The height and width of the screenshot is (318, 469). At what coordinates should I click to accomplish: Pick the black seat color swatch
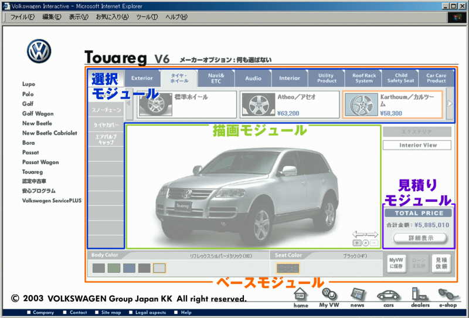pos(287,268)
